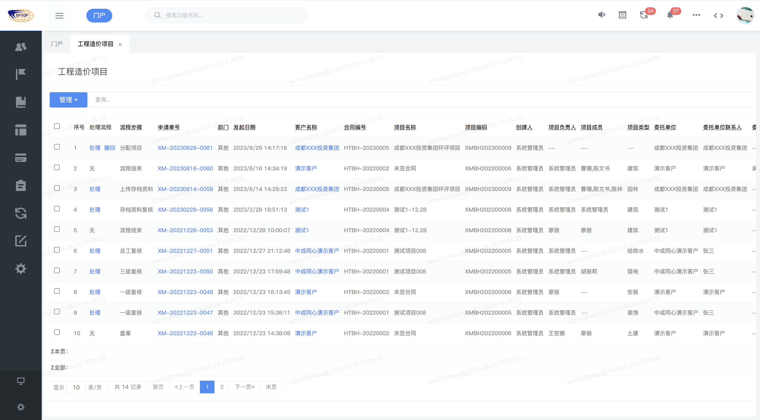Open the users icon in sidebar
The width and height of the screenshot is (760, 420).
coord(21,47)
